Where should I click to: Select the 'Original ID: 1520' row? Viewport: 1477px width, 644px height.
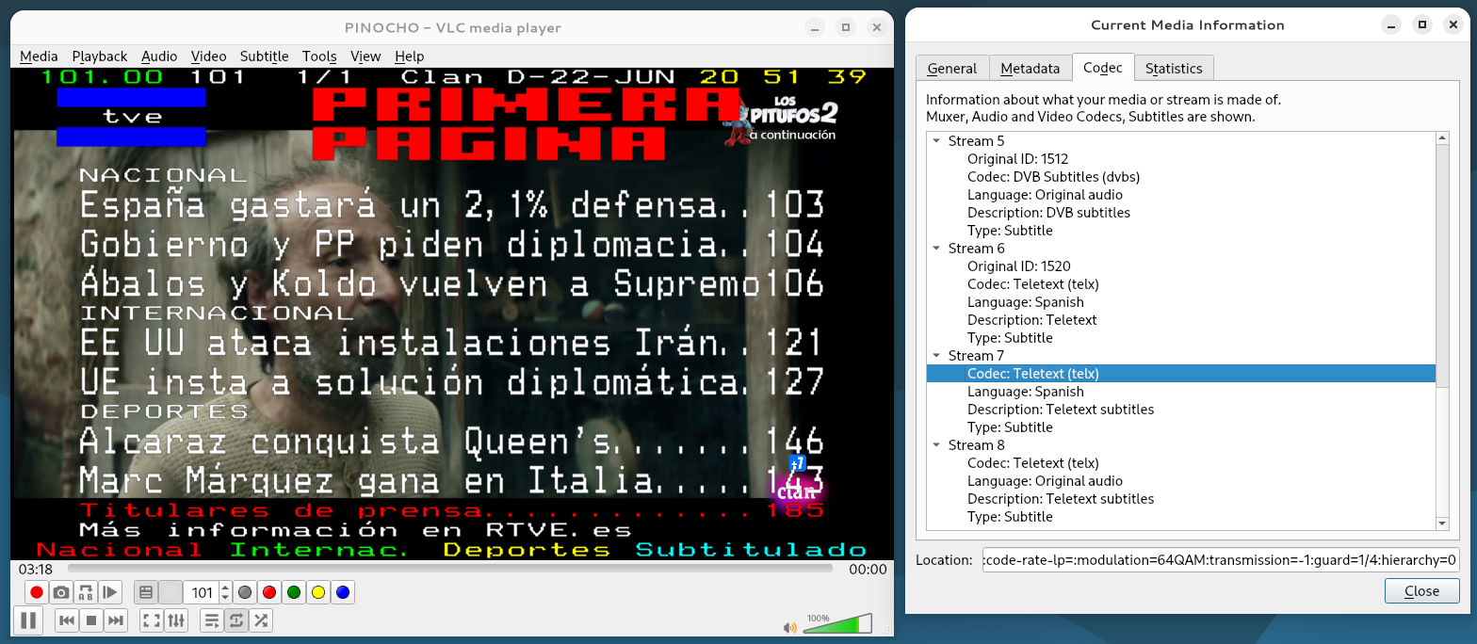coord(1181,266)
